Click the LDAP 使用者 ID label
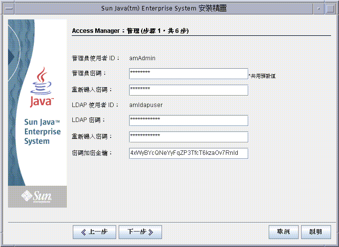The width and height of the screenshot is (339, 247). point(95,105)
